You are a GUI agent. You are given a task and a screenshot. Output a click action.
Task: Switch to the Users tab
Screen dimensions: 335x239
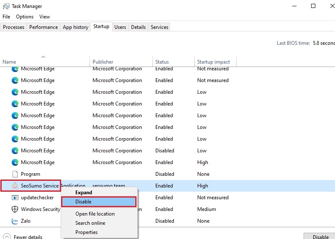click(120, 27)
